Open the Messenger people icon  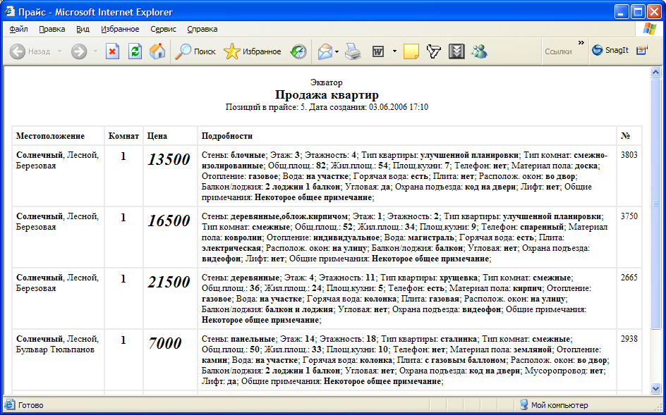(x=479, y=51)
